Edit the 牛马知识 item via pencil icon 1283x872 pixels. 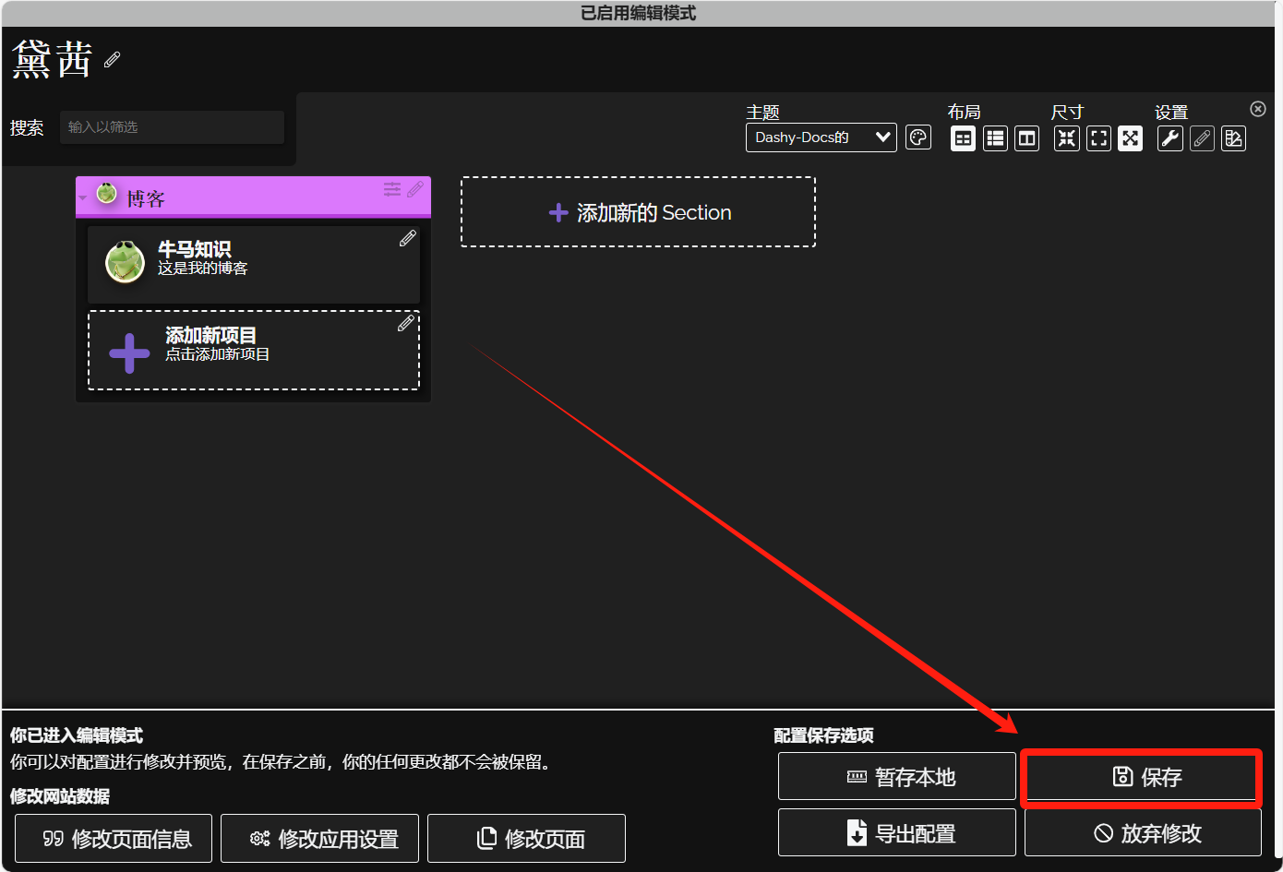tap(407, 239)
